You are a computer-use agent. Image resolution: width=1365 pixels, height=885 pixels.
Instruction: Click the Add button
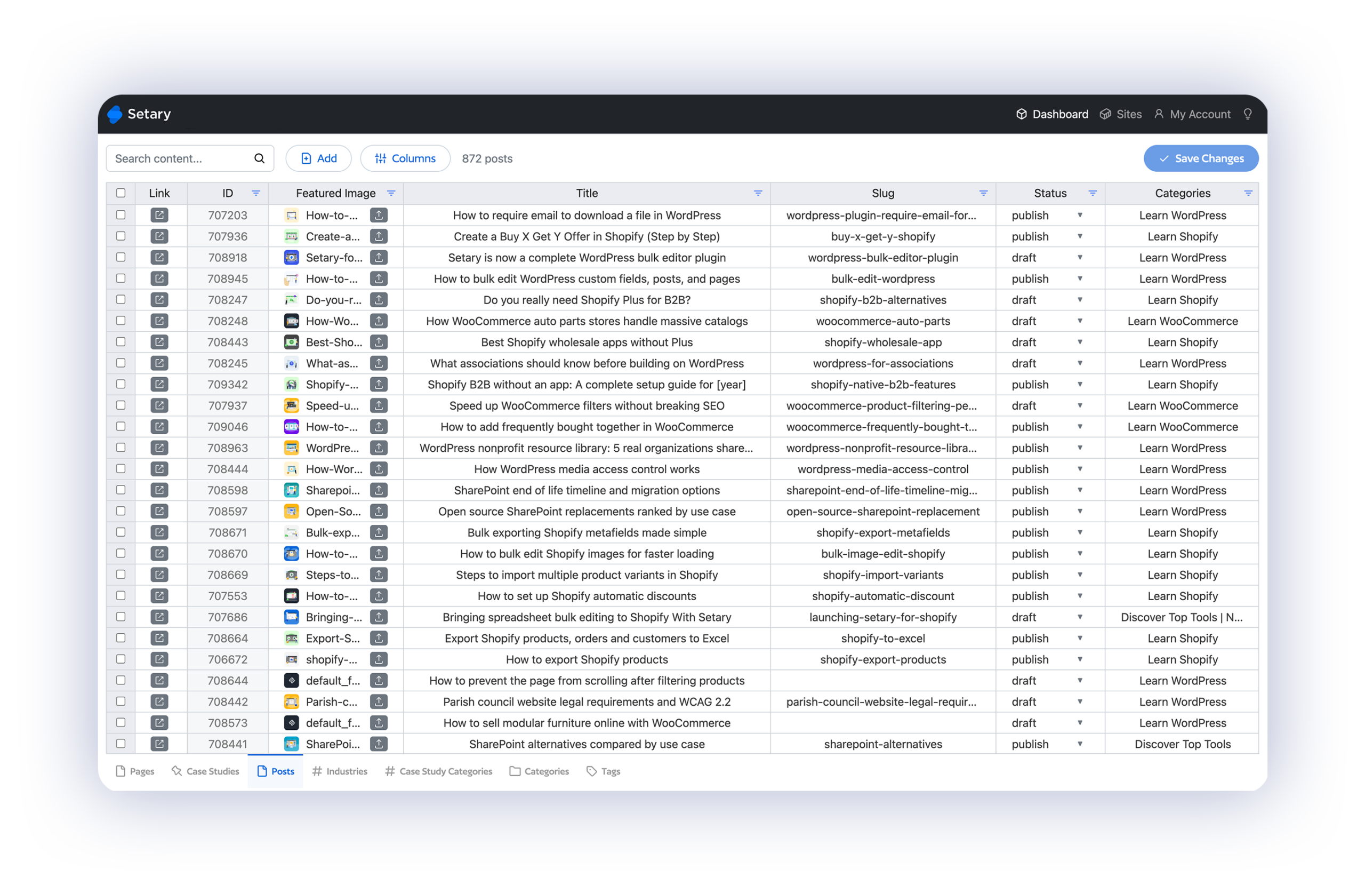[x=319, y=158]
